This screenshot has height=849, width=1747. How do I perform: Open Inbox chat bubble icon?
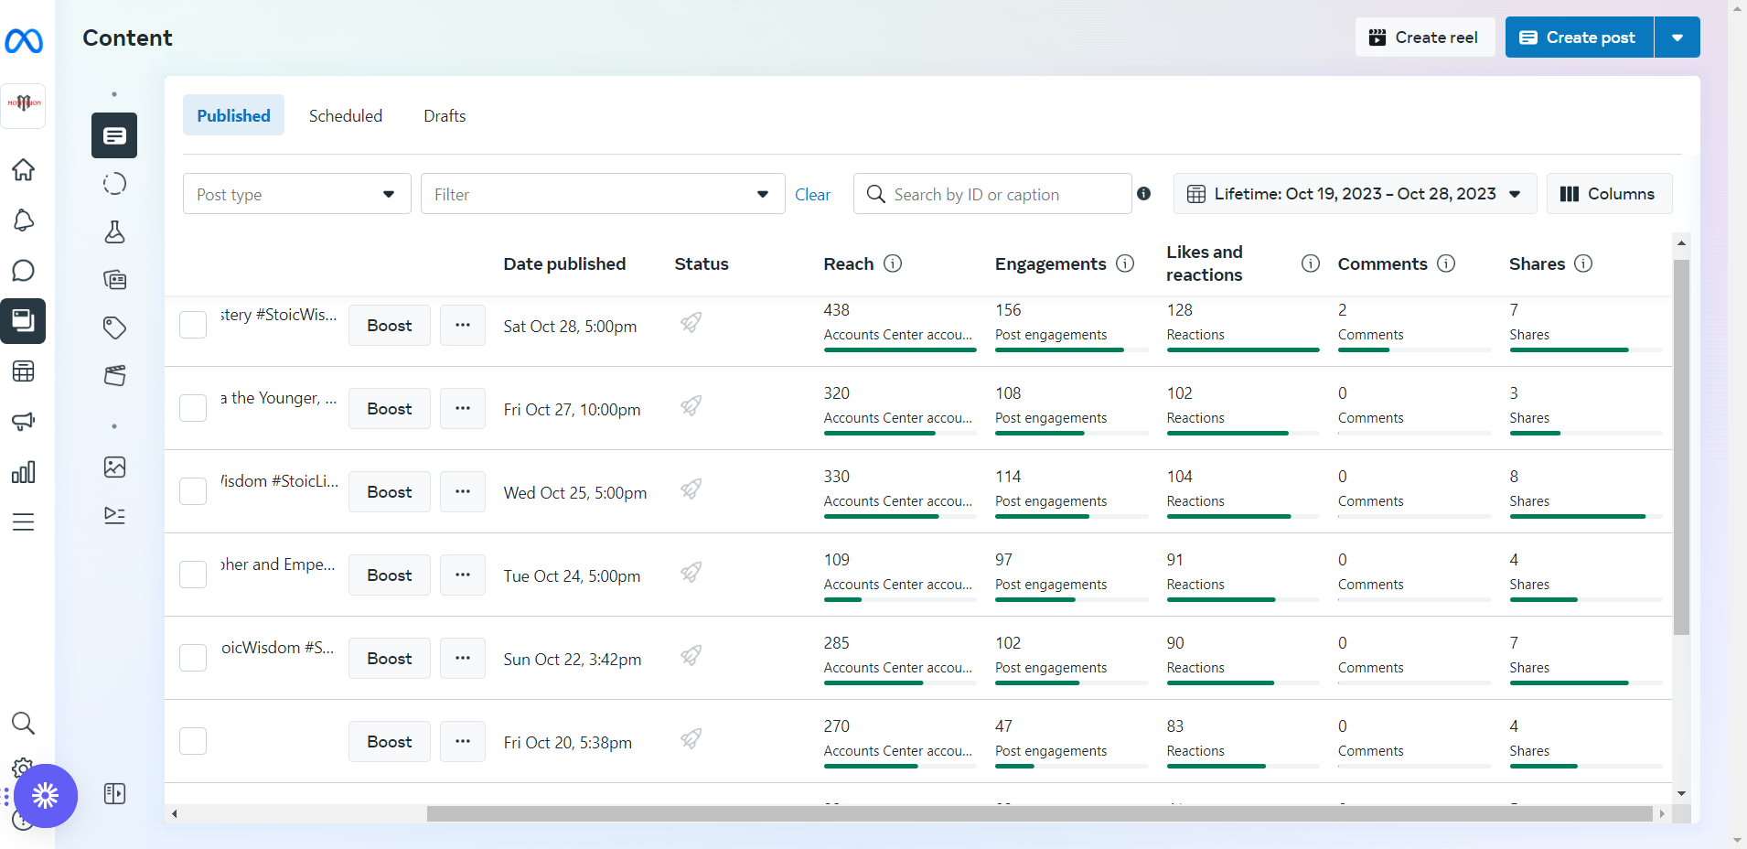[24, 271]
